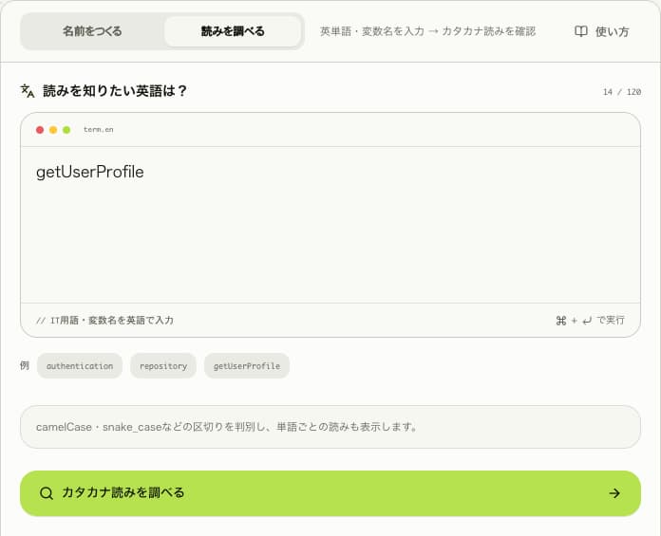The image size is (661, 536).
Task: Click the yellow dot in editor header
Action: click(x=53, y=130)
